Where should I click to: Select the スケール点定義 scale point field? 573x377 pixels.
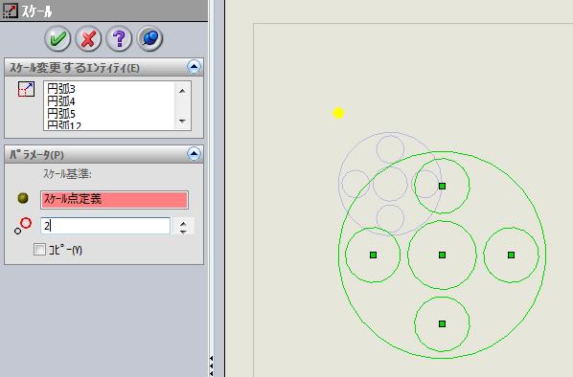click(x=114, y=200)
